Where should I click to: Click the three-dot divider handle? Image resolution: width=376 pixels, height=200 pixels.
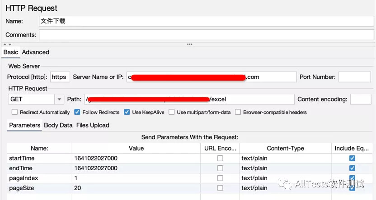[189, 44]
